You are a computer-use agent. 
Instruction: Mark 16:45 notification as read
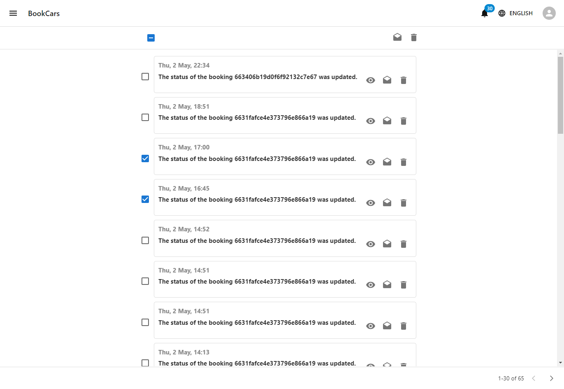387,203
